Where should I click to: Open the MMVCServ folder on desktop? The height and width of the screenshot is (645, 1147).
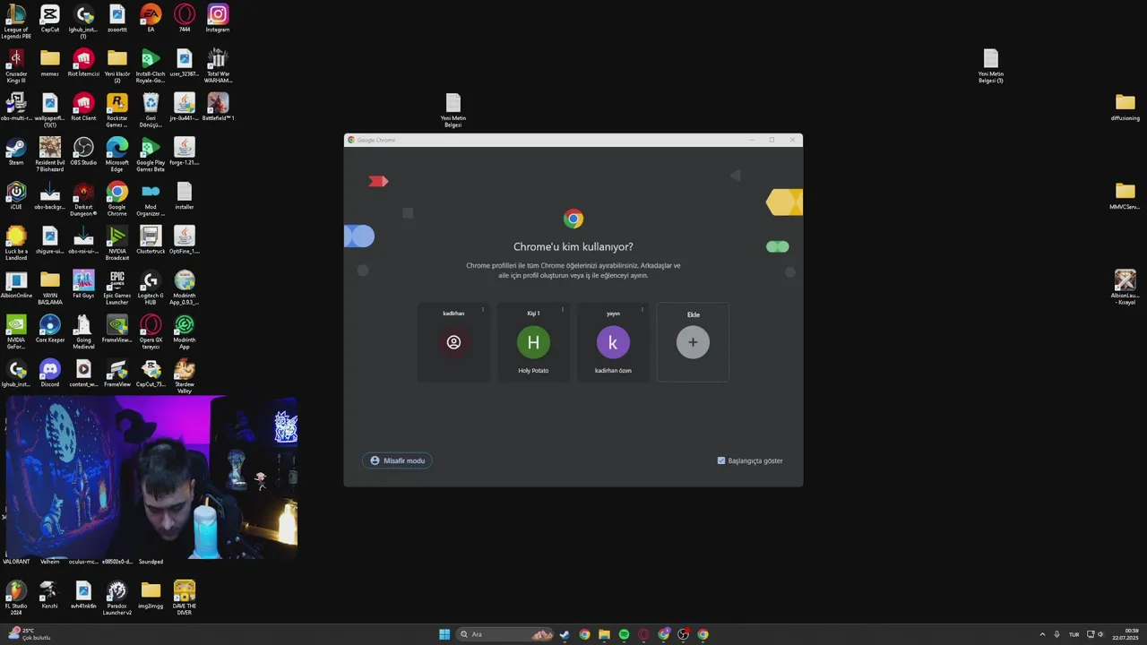click(x=1125, y=195)
